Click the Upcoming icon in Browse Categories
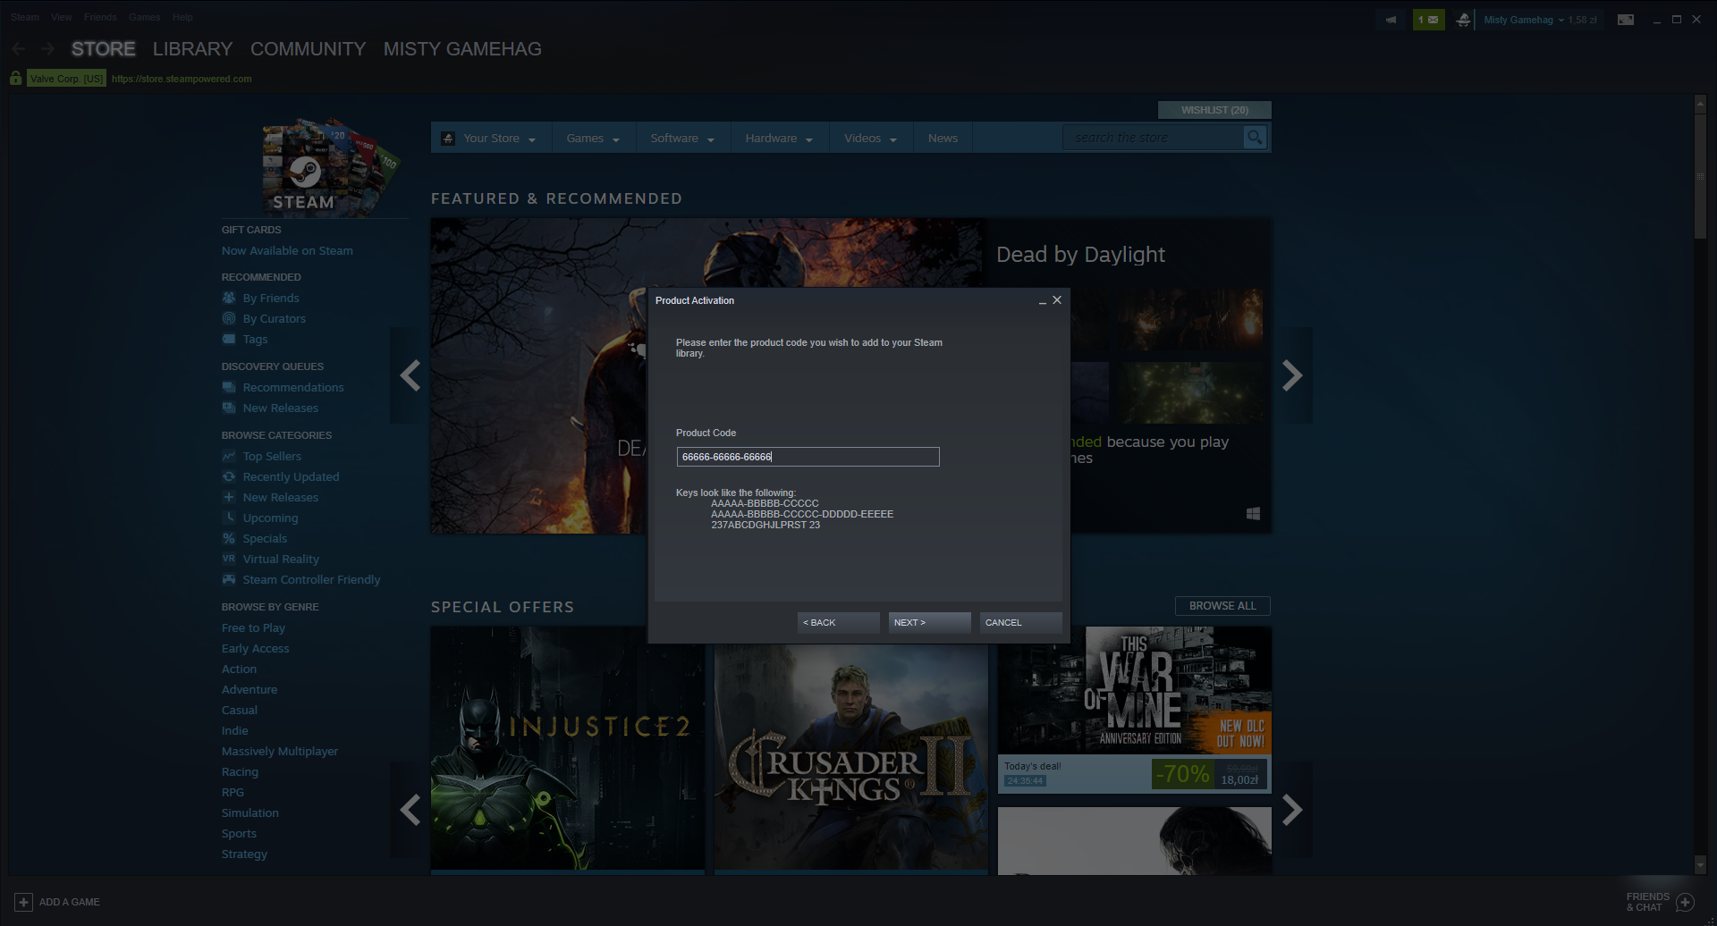Viewport: 1717px width, 926px height. click(x=229, y=518)
